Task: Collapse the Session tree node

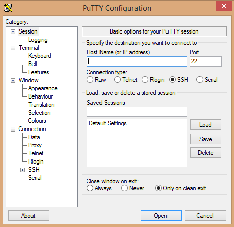Action: point(13,31)
